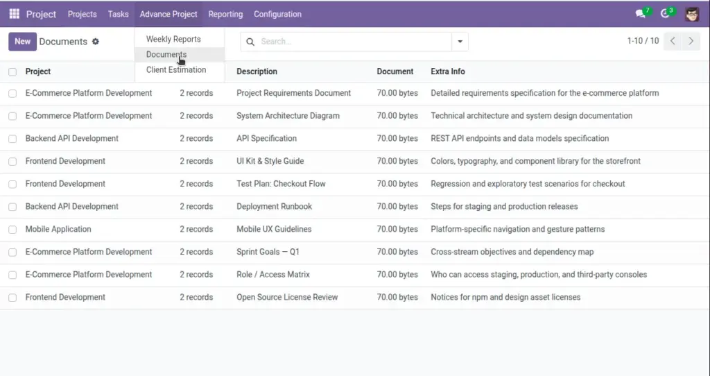Check the Mobile UX Guidelines row checkbox
Image resolution: width=710 pixels, height=376 pixels.
[12, 229]
